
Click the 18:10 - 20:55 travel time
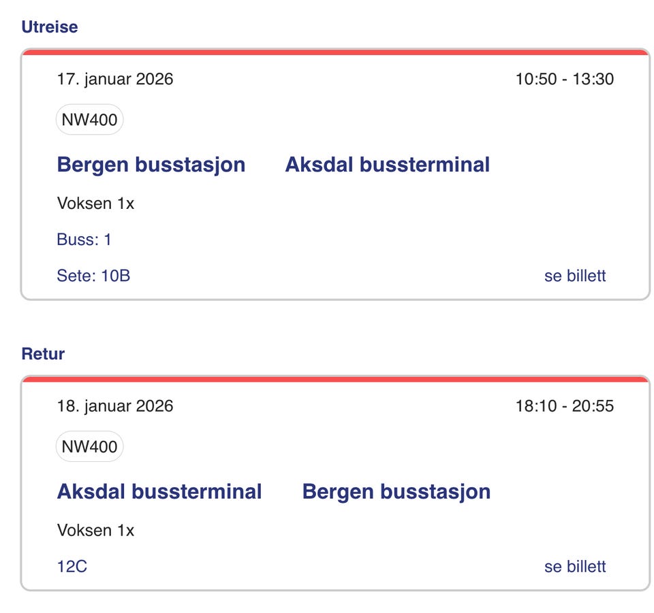(x=564, y=406)
